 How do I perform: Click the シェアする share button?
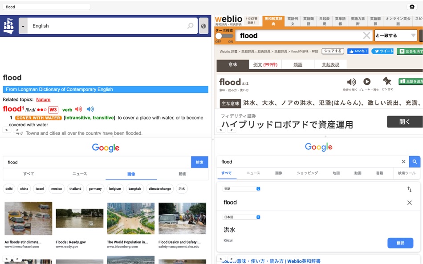333,51
